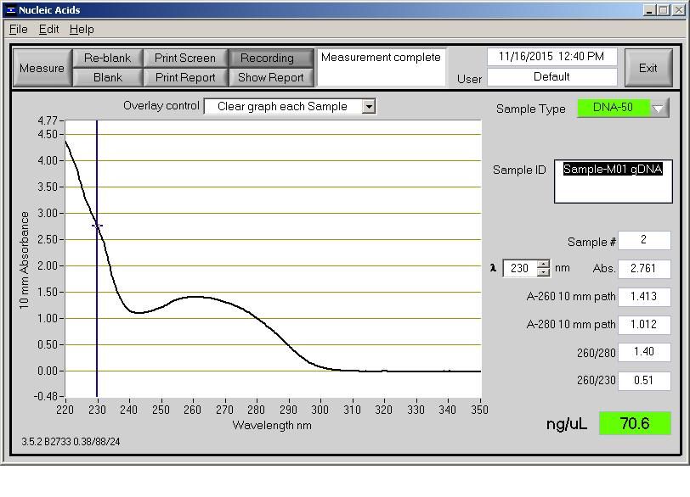
Task: Click the y-axis maximum value 4.77
Action: pos(48,120)
